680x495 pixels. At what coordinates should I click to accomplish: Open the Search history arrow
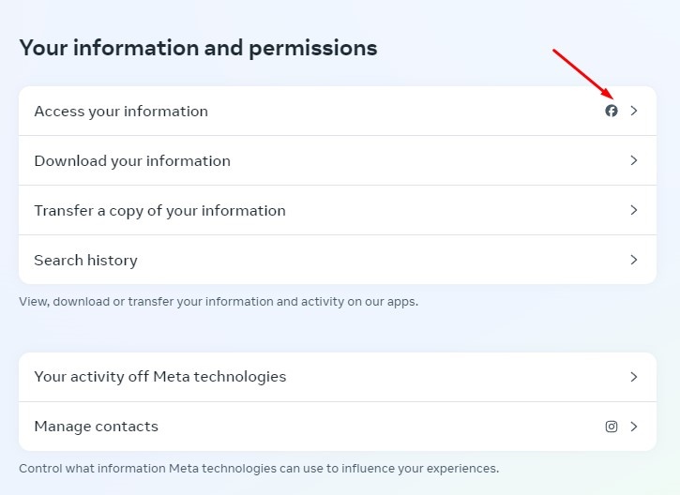pyautogui.click(x=634, y=260)
